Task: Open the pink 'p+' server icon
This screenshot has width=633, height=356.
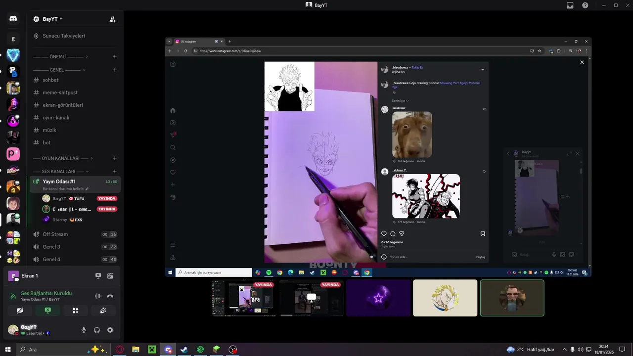Action: click(13, 154)
